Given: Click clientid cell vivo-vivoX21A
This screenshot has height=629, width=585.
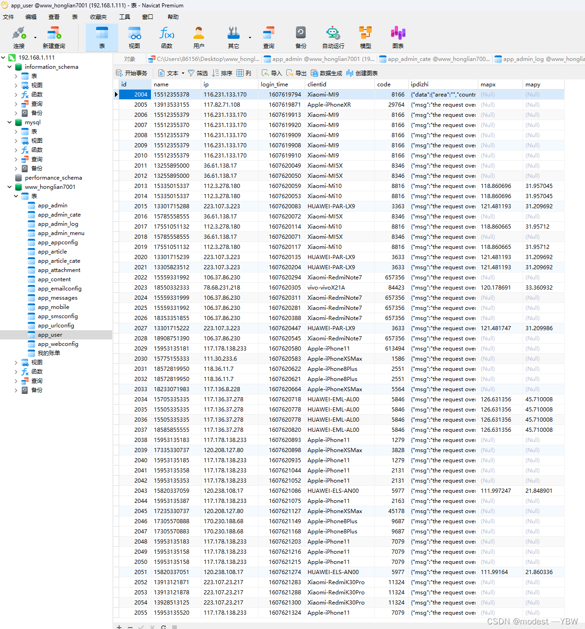Looking at the screenshot, I should 340,288.
